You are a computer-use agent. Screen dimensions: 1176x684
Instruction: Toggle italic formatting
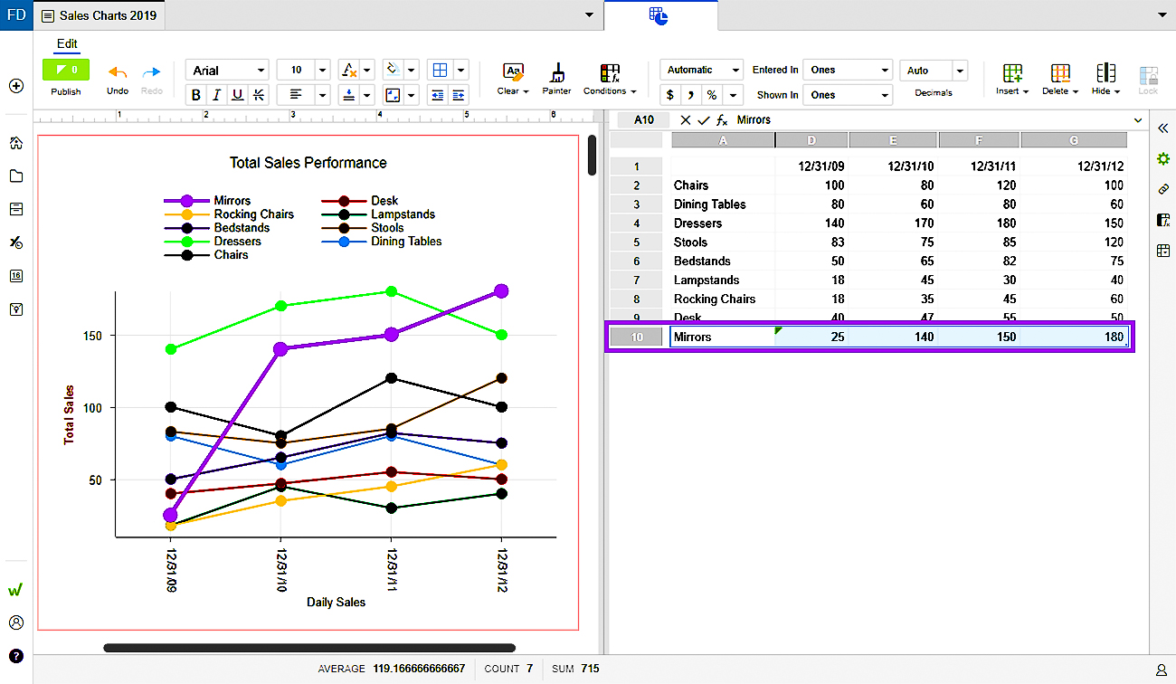tap(217, 95)
